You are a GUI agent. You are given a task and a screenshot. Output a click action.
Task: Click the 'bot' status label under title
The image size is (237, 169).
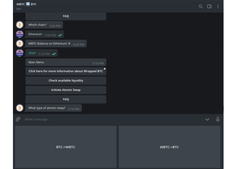[x=19, y=9]
